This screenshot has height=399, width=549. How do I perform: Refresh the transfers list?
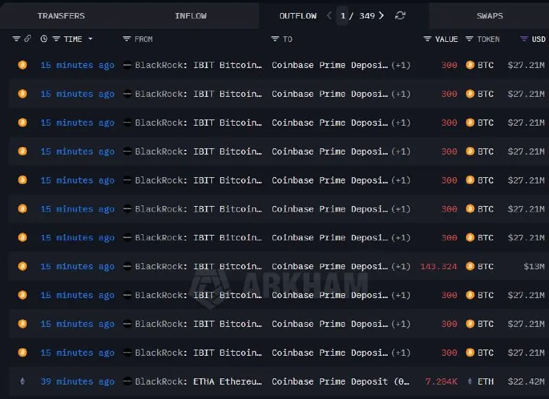tap(400, 15)
